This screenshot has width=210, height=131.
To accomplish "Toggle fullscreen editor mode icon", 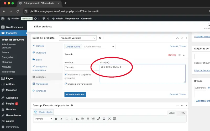I will (109, 119).
